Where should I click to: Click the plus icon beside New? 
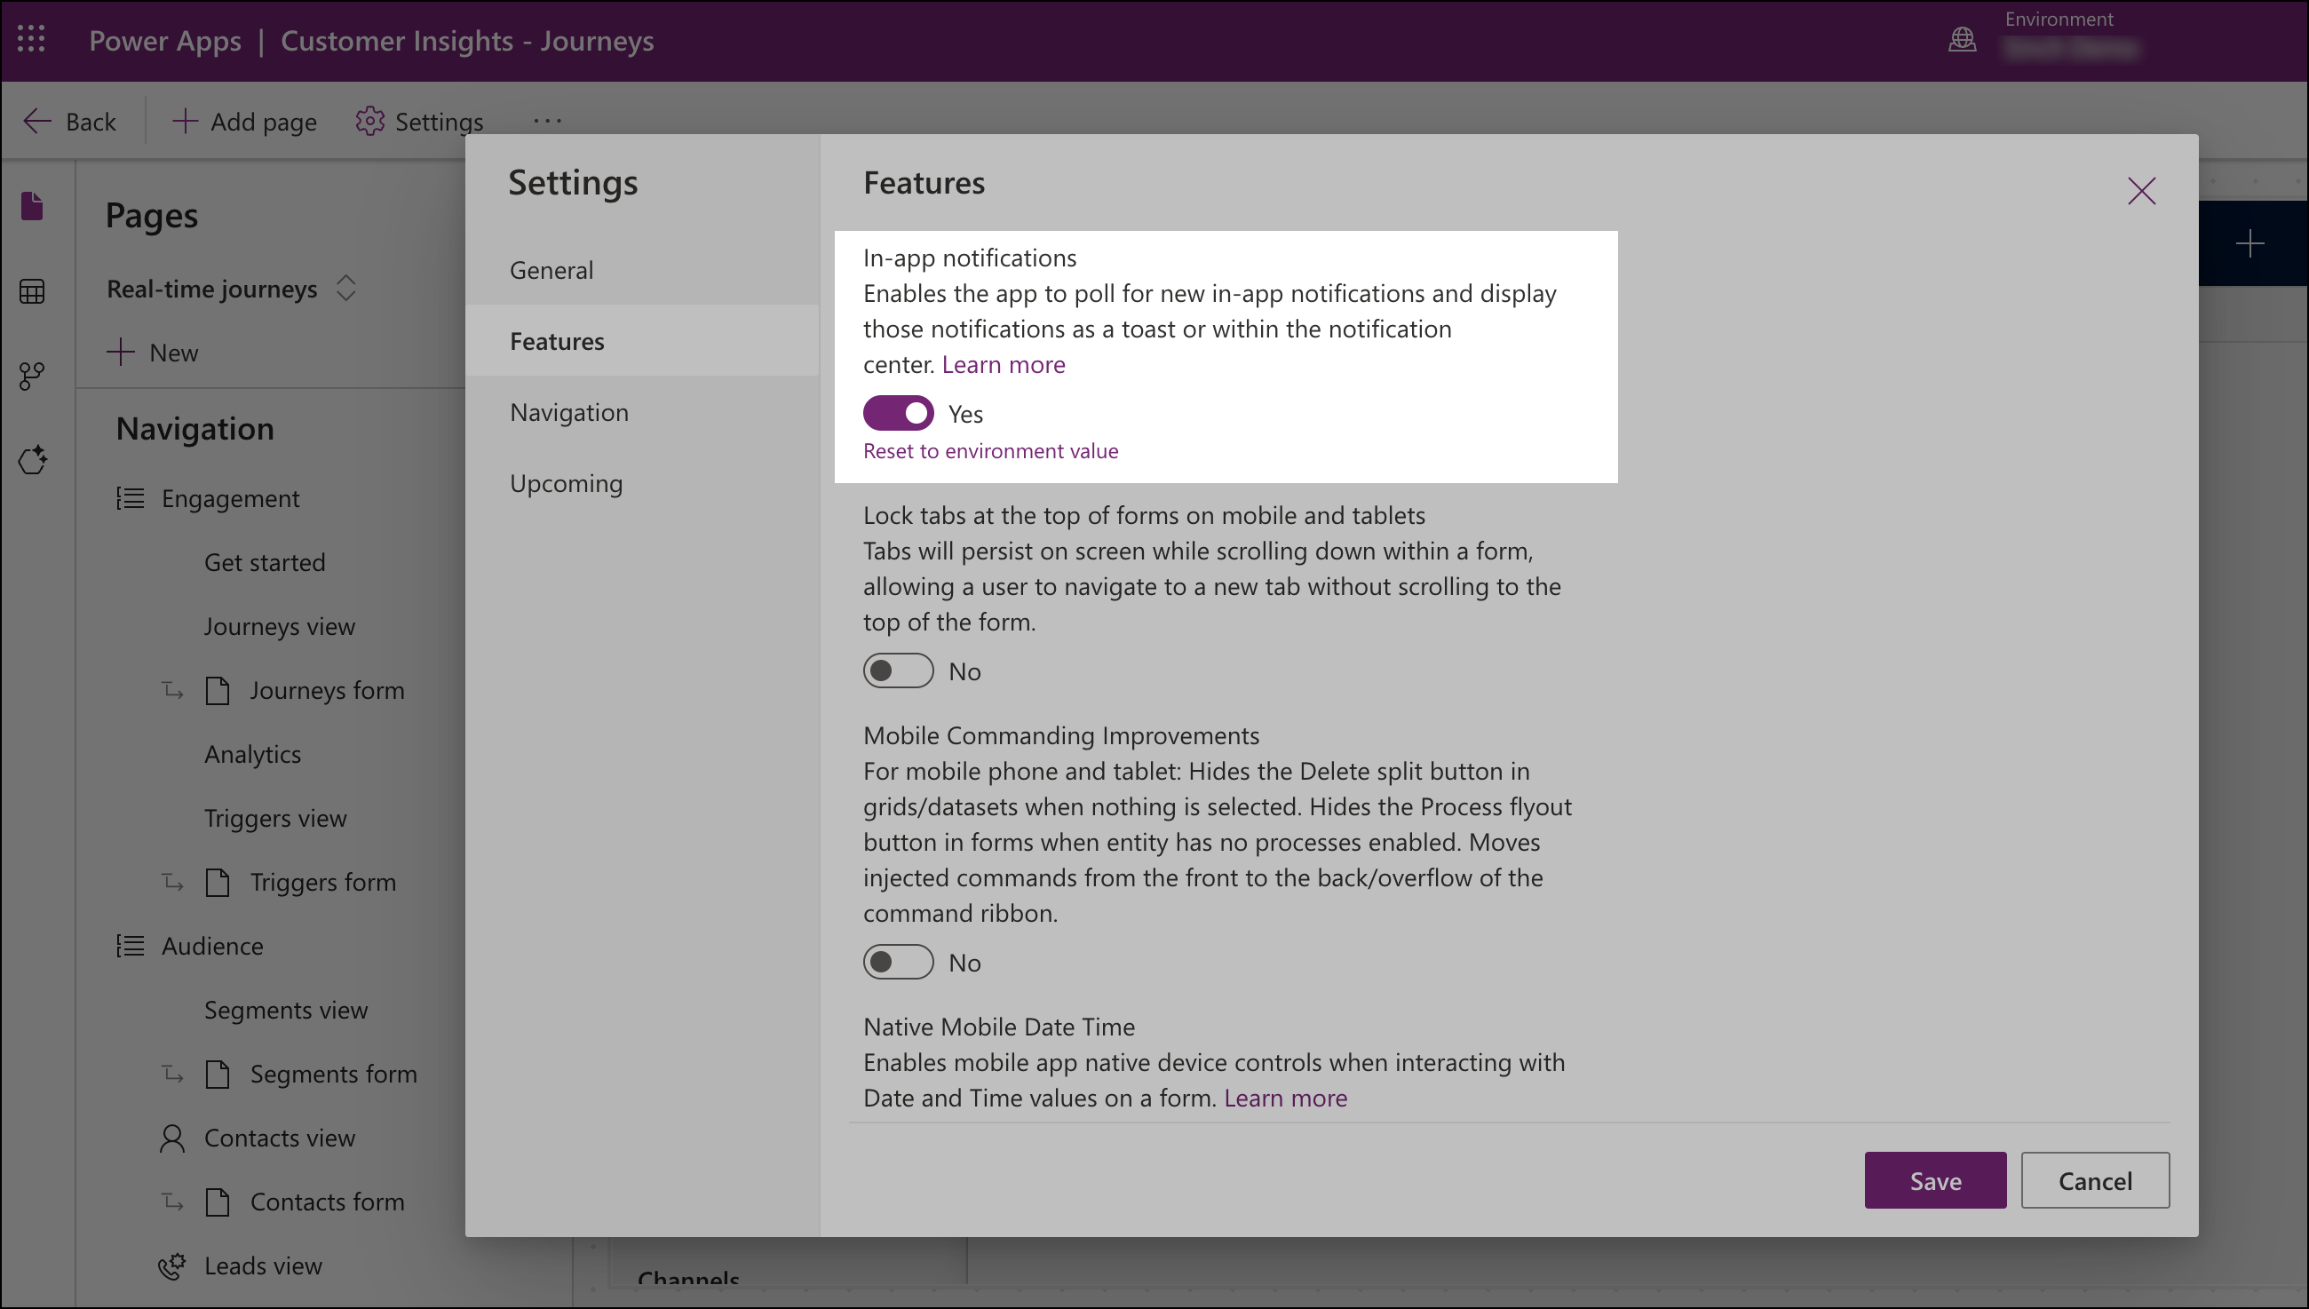(121, 352)
